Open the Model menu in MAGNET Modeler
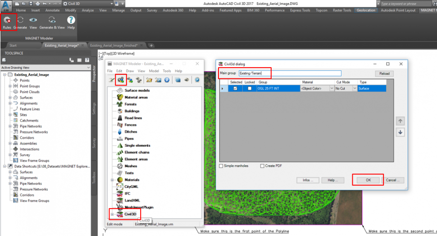Viewport: 437px width, 236px height. pyautogui.click(x=154, y=71)
